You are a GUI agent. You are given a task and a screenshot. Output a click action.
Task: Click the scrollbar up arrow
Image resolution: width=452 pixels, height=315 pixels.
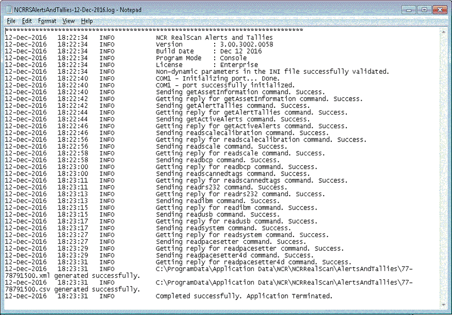pos(443,31)
